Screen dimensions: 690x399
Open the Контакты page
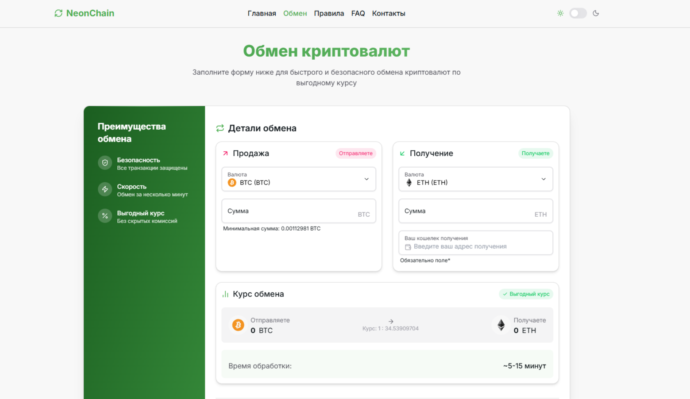click(388, 13)
